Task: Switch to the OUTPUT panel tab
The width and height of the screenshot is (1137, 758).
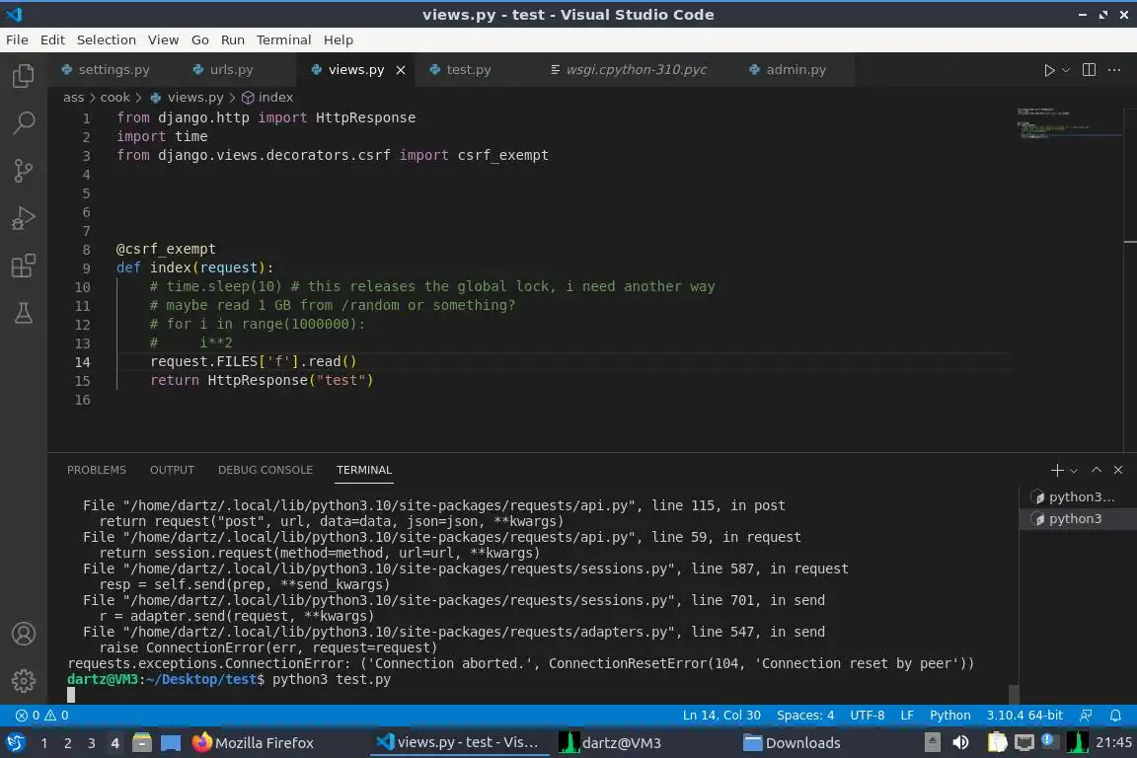Action: coord(172,470)
